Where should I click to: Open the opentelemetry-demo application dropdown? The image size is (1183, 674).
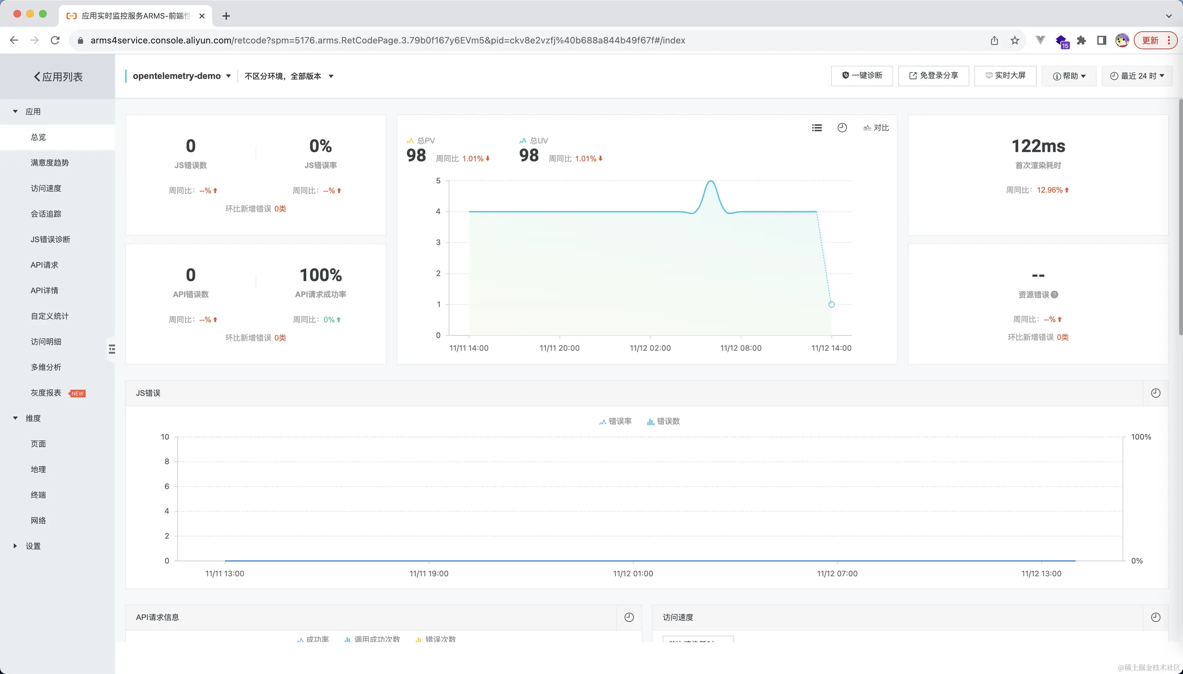182,76
